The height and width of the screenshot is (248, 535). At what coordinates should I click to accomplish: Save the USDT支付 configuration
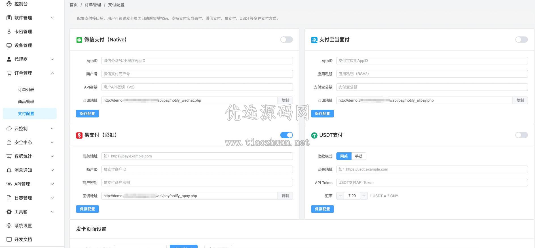pos(322,209)
